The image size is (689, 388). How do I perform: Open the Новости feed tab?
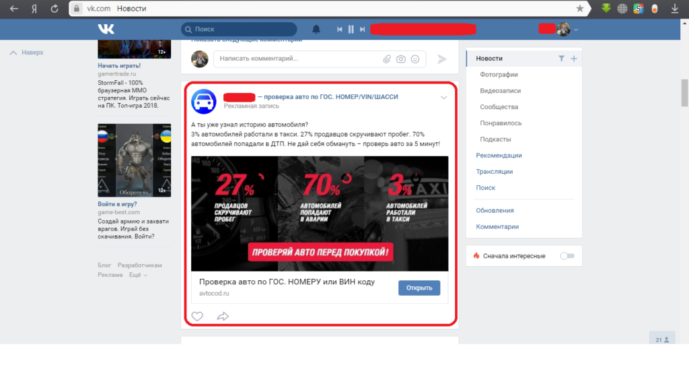(x=489, y=59)
